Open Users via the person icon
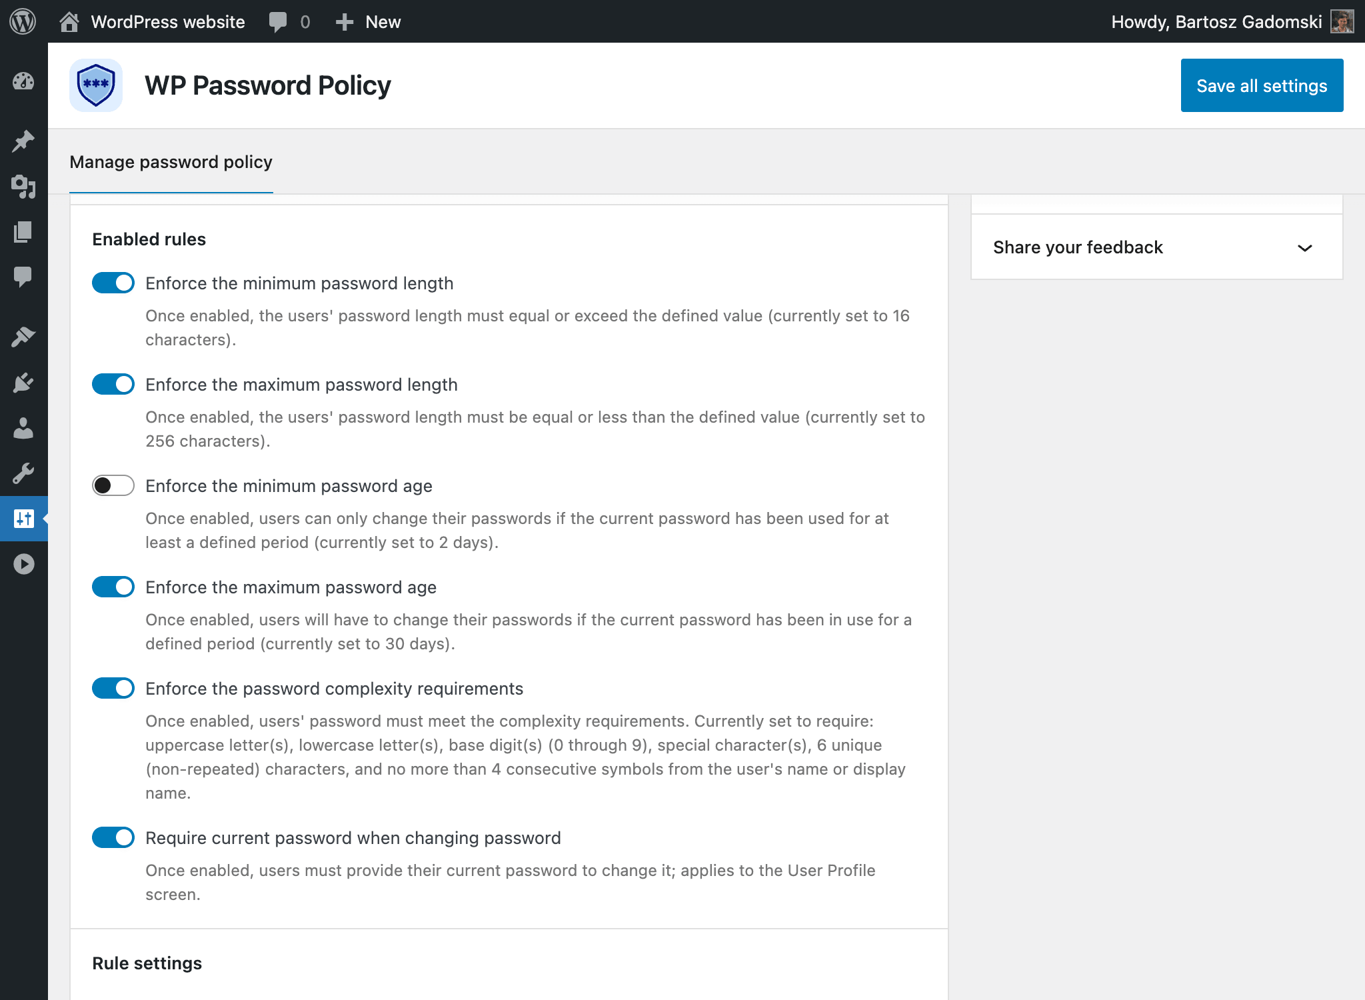This screenshot has height=1000, width=1365. (23, 428)
